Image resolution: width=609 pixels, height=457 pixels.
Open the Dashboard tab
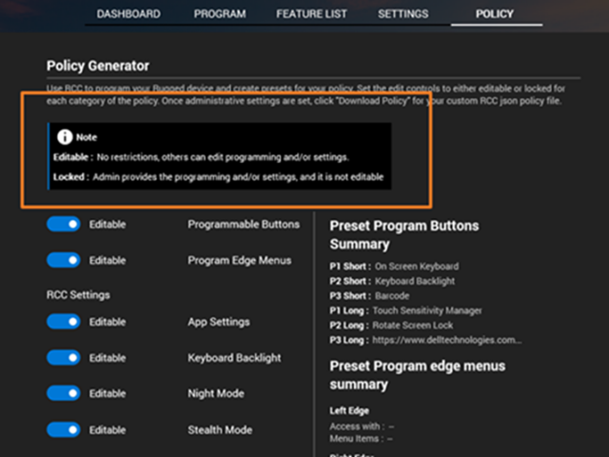tap(128, 14)
